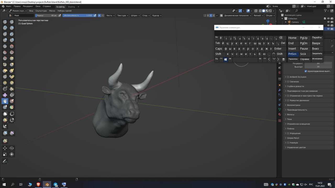Add a new workspace tab with plus
The width and height of the screenshot is (335, 188).
pyautogui.click(x=78, y=7)
